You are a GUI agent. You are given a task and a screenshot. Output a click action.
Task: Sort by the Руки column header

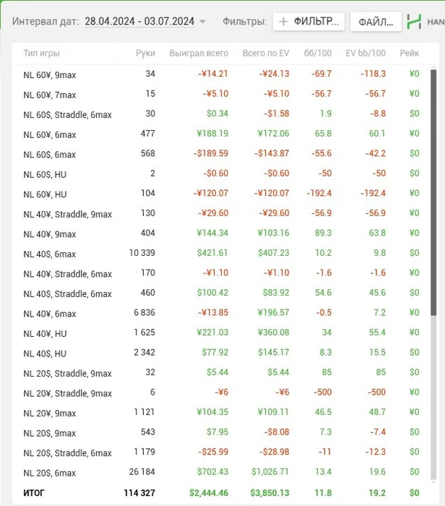tap(145, 53)
